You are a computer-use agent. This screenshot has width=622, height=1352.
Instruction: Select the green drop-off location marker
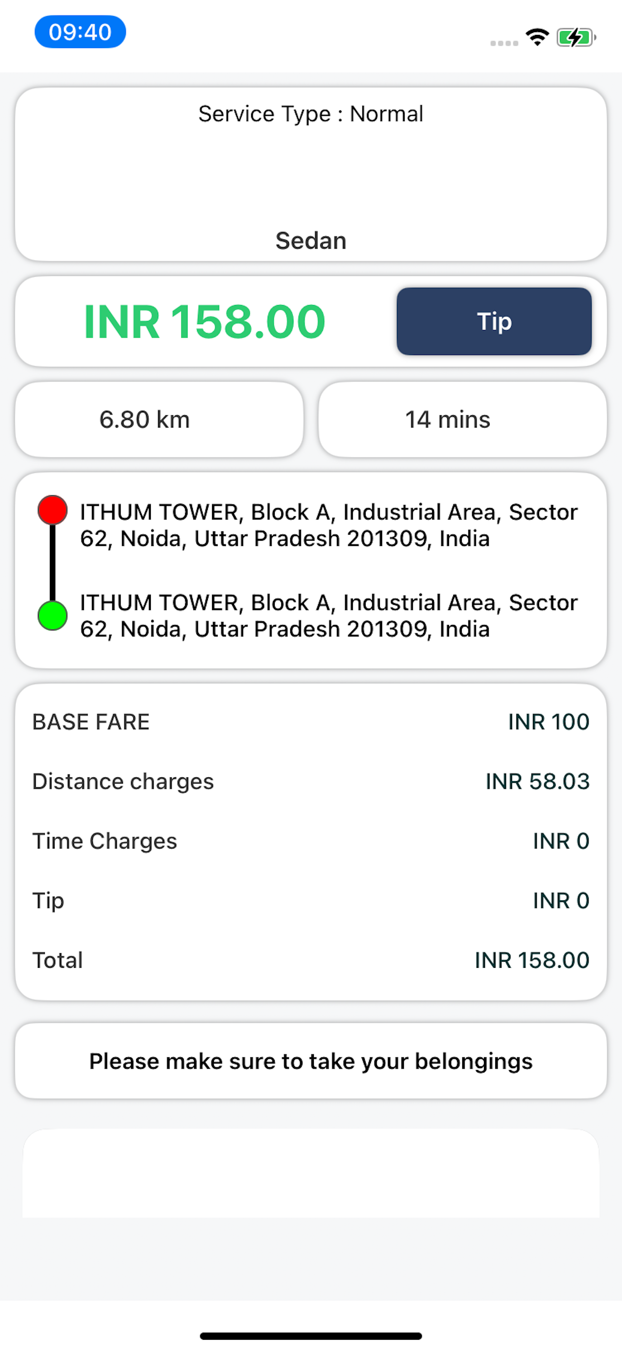(x=52, y=616)
